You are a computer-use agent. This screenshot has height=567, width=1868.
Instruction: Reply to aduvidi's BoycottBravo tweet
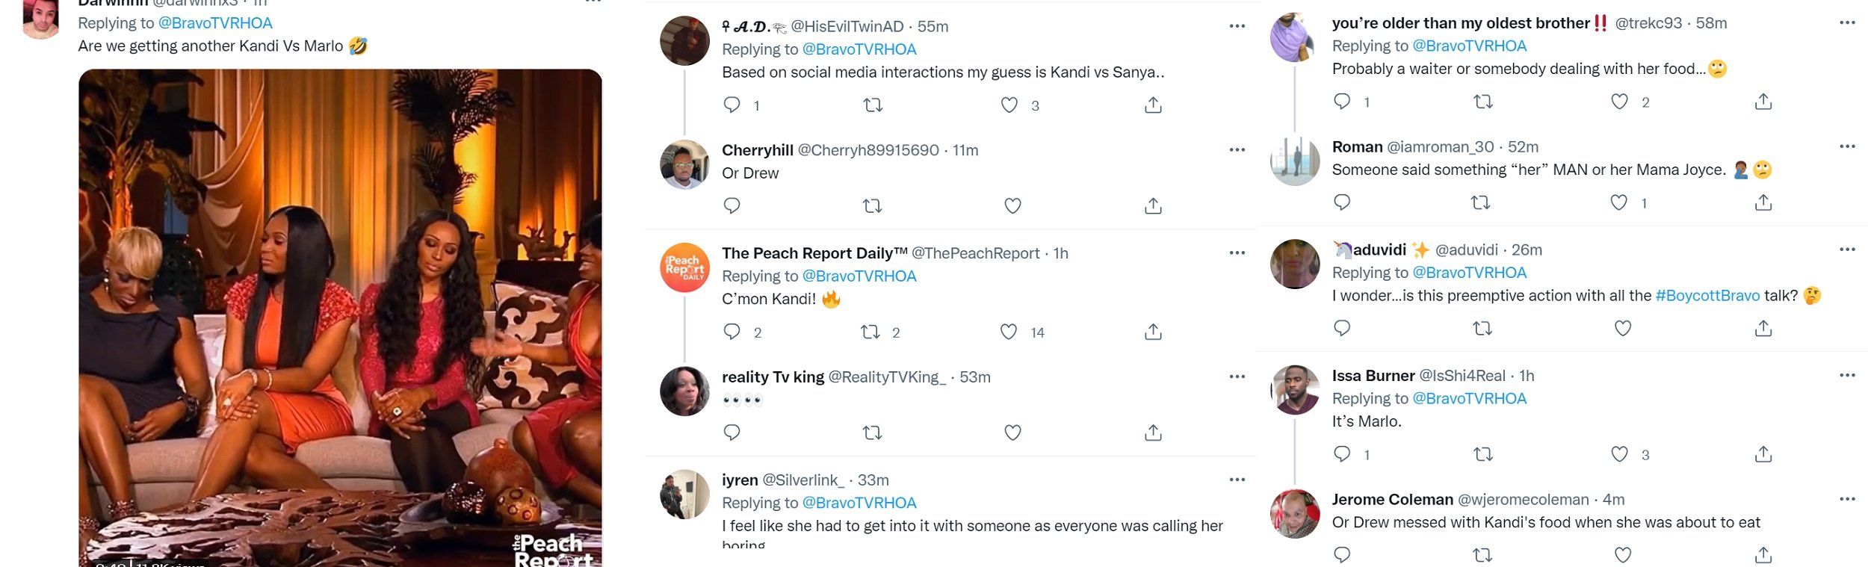click(x=1342, y=328)
